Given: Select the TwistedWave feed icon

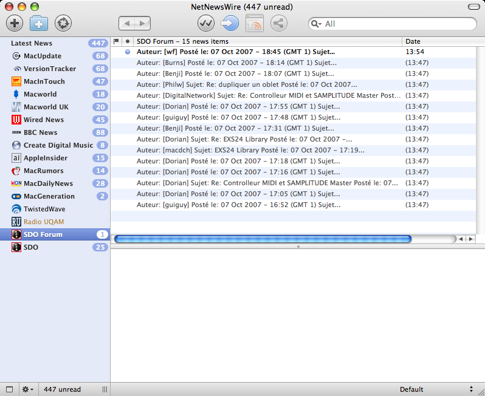Looking at the screenshot, I should [x=16, y=209].
